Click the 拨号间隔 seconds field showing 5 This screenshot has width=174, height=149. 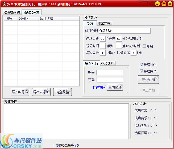click(134, 53)
